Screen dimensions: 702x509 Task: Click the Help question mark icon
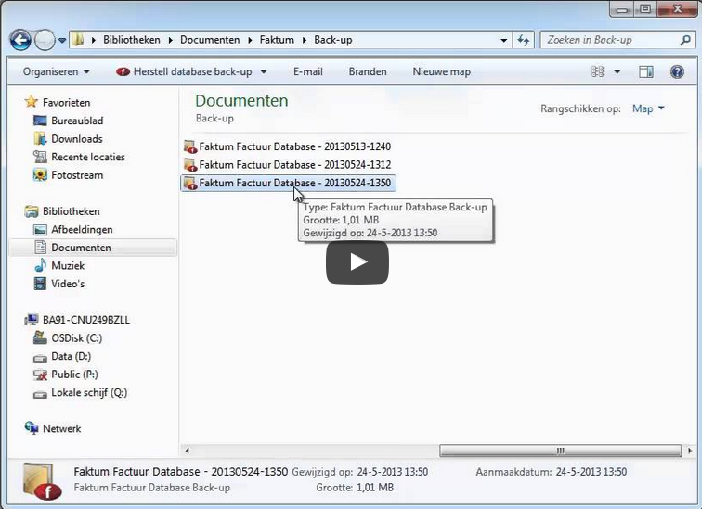pos(677,71)
